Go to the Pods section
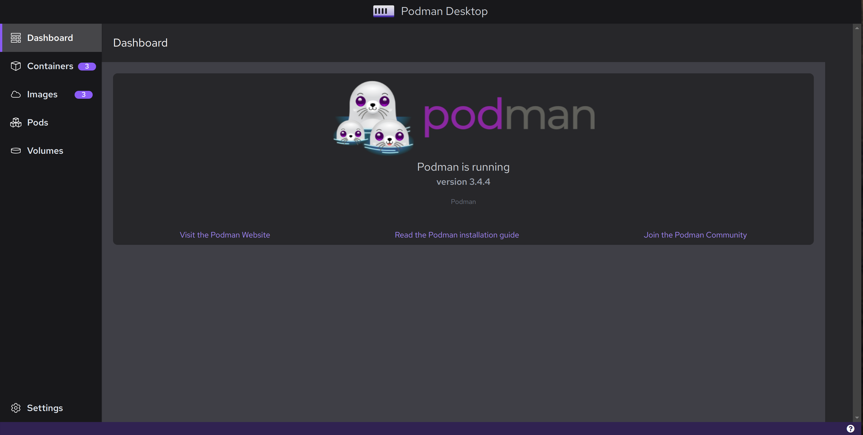863x435 pixels. [x=38, y=122]
